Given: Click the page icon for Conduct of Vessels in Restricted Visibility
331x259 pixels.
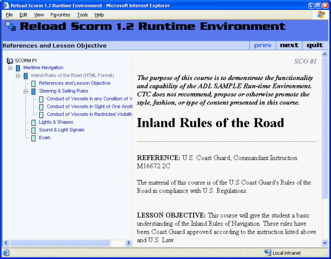Looking at the screenshot, I should point(41,115).
